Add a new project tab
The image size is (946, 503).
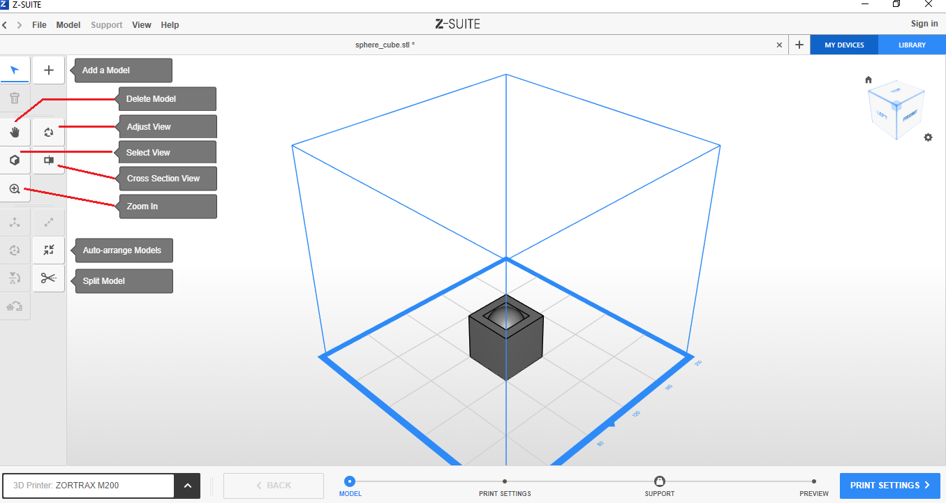(800, 45)
